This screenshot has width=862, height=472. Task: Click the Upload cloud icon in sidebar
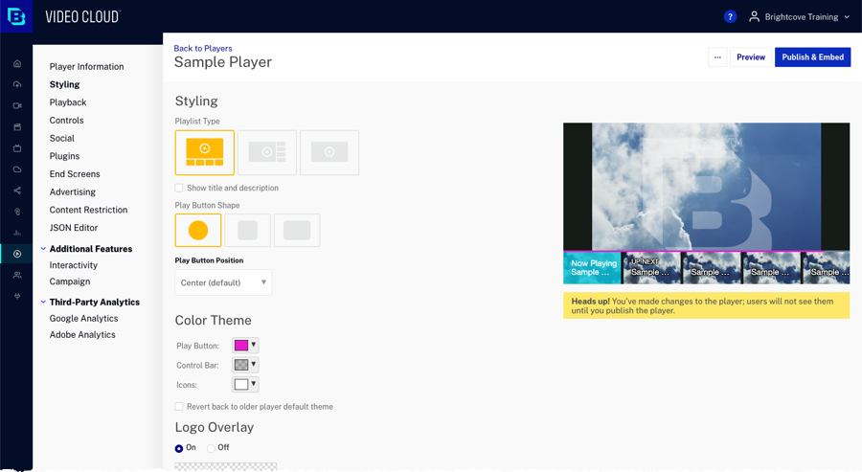tap(17, 85)
